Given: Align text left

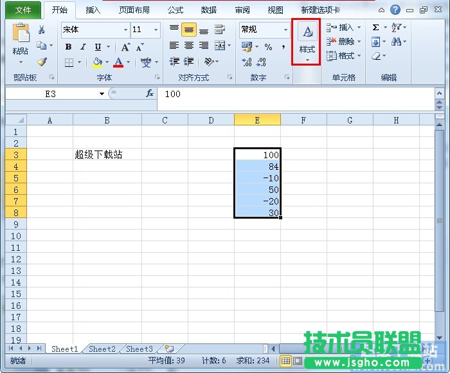Looking at the screenshot, I should point(174,46).
